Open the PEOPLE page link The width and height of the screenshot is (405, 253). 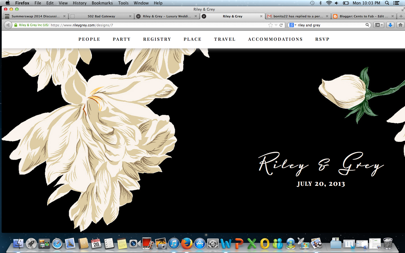pyautogui.click(x=89, y=39)
